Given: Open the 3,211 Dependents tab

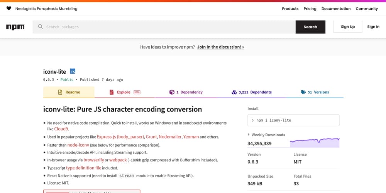Looking at the screenshot, I should (251, 92).
